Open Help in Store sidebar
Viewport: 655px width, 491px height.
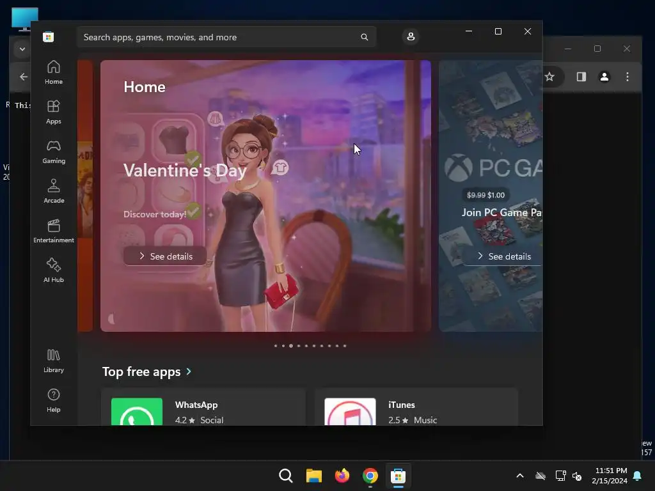(x=54, y=401)
